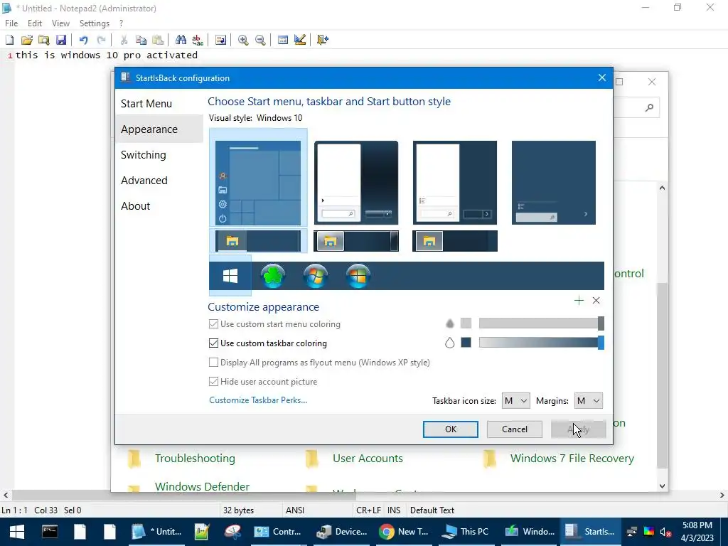Screen dimensions: 728x546
Task: Open Customize Taskbar Perks link
Action: click(258, 400)
